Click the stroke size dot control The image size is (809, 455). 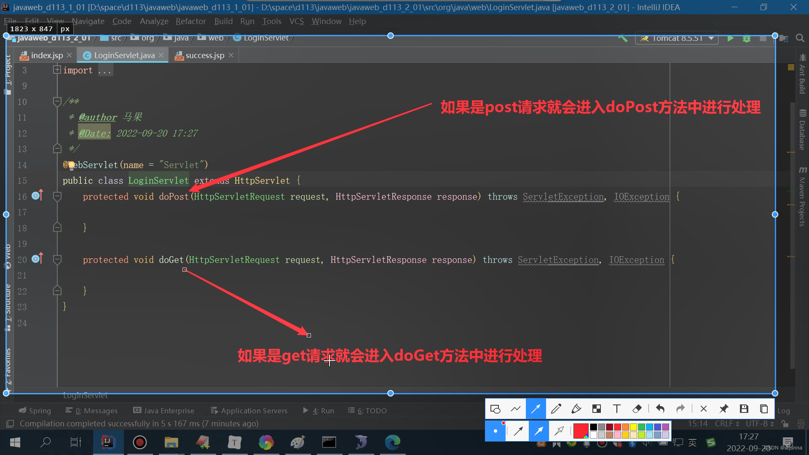[496, 431]
